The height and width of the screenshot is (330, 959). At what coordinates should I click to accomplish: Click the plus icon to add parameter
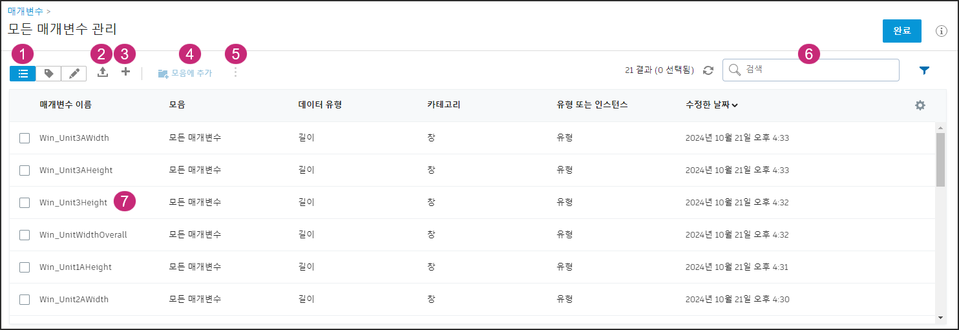point(126,72)
